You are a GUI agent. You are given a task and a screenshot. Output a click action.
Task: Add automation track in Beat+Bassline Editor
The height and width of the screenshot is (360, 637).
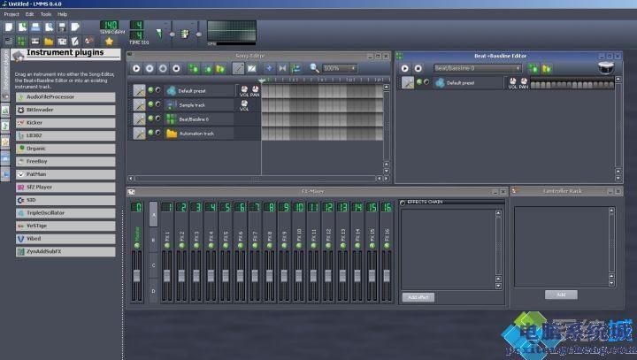547,69
